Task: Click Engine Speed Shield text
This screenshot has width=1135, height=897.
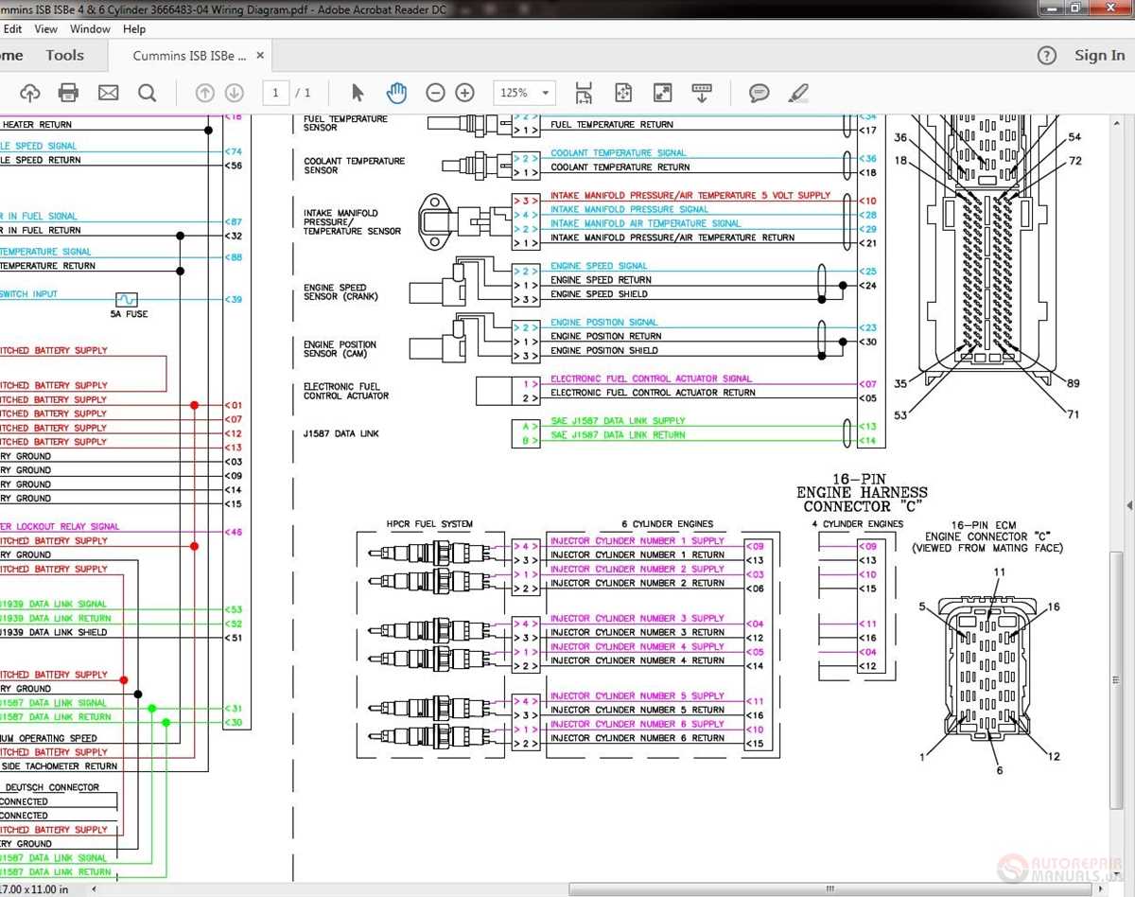Action: (x=599, y=294)
